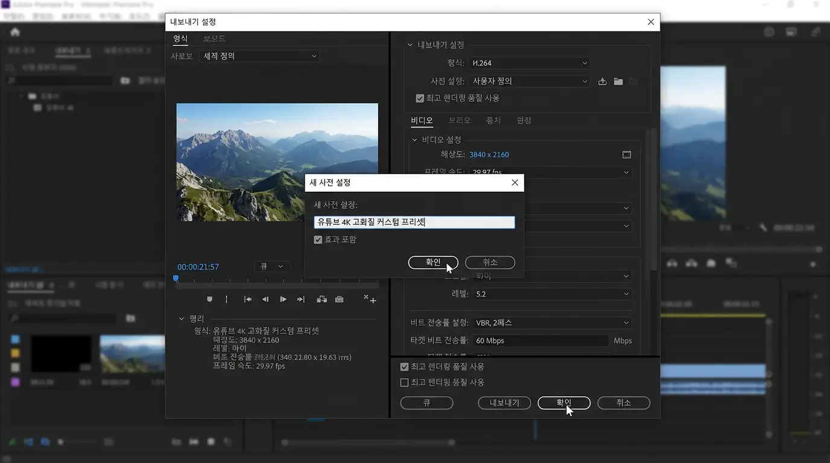
Task: Click the Home icon in Premiere window
Action: 15,32
